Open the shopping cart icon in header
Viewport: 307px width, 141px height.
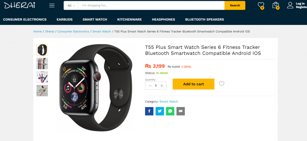[x=276, y=5]
